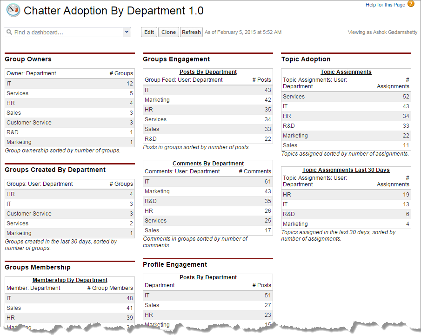The width and height of the screenshot is (421, 335).
Task: Click value "11" for Sales in Topic Assignments
Action: 406,145
